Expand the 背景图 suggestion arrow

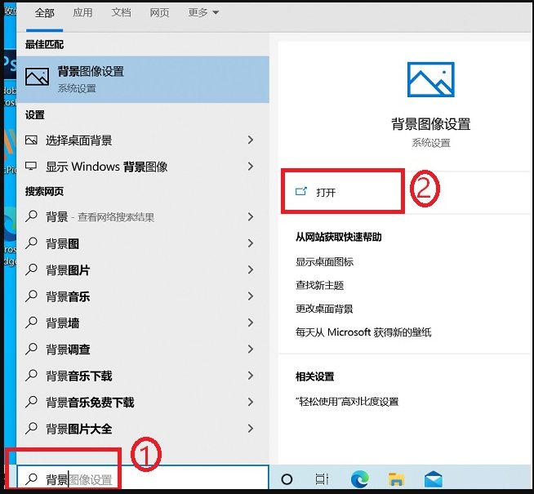click(x=251, y=243)
